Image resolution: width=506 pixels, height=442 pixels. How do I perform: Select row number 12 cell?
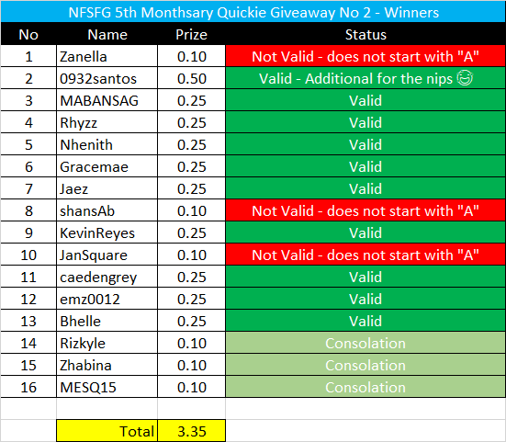coord(28,299)
